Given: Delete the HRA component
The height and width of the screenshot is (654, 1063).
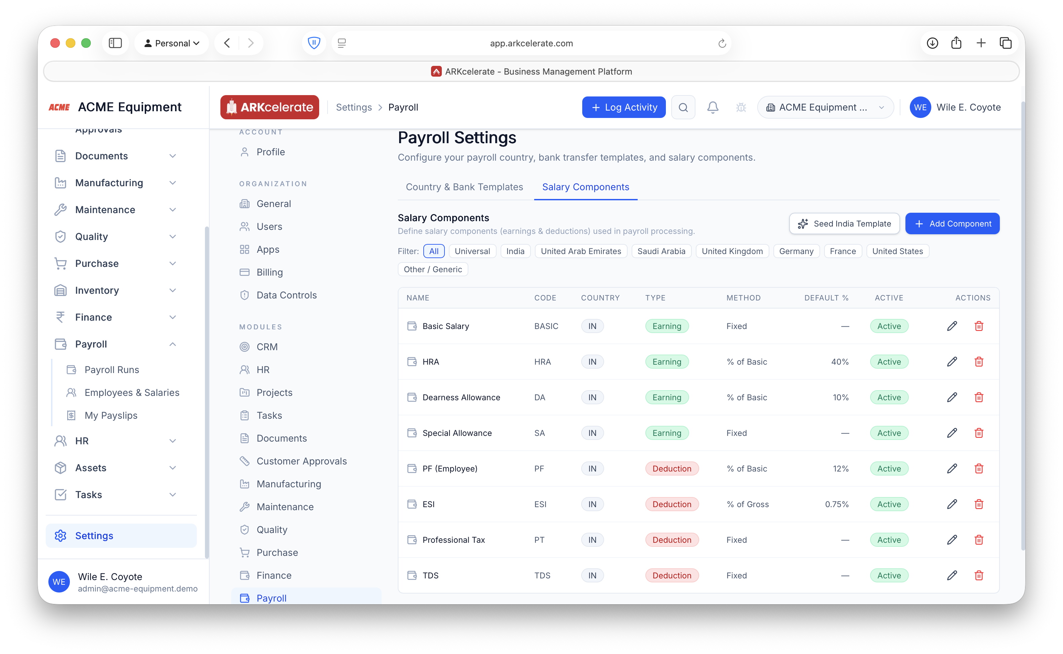Looking at the screenshot, I should coord(979,362).
